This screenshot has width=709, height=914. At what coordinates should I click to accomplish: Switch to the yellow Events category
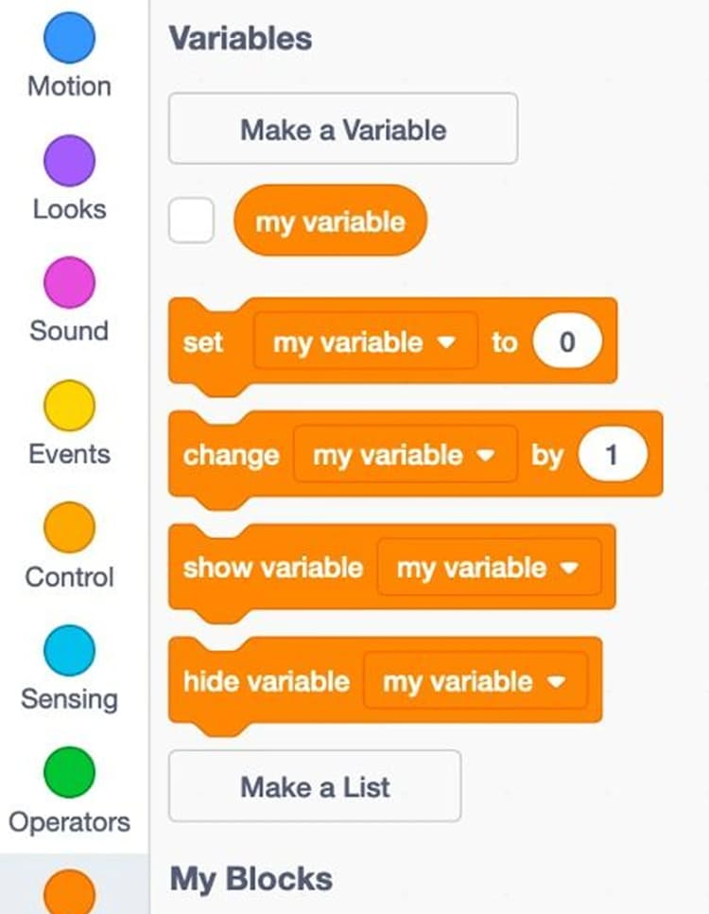point(69,406)
